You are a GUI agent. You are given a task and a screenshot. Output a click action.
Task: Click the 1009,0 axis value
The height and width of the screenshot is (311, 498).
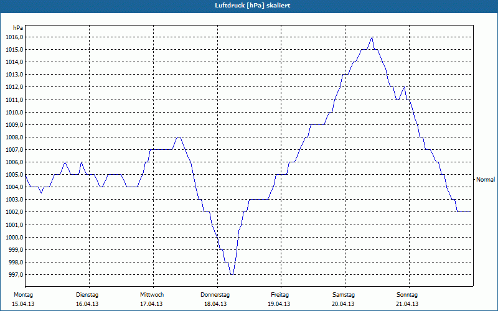tap(14, 125)
